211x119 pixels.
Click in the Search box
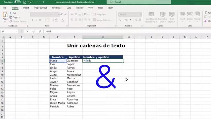point(139,2)
